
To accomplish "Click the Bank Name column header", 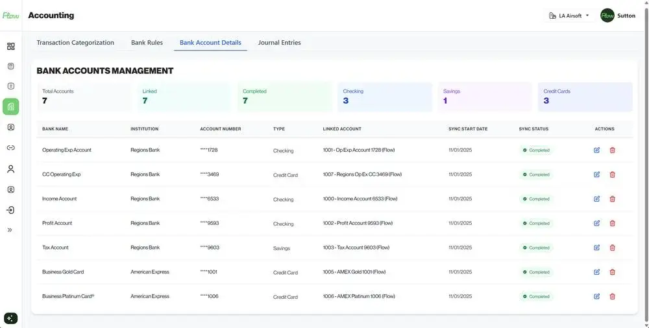I will tap(55, 129).
